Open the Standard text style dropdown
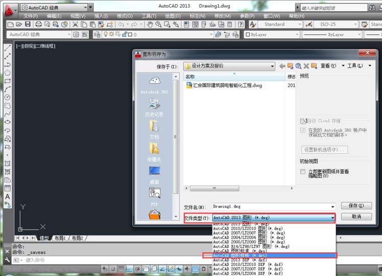The width and height of the screenshot is (382, 276). click(280, 25)
